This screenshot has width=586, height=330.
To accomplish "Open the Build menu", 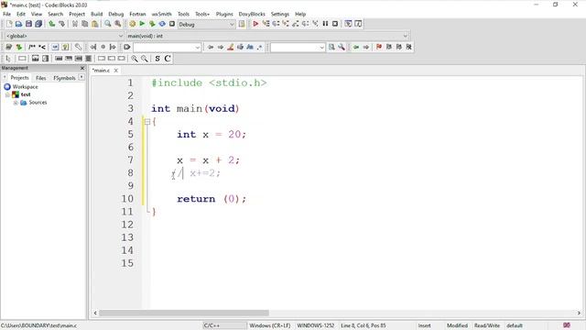I will click(96, 14).
